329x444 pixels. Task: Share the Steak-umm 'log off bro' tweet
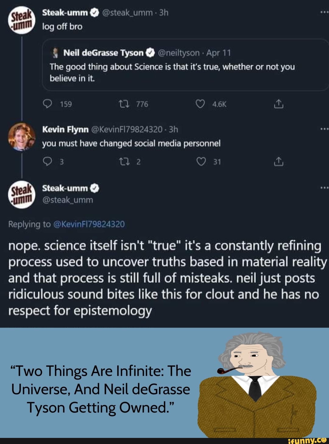[279, 104]
